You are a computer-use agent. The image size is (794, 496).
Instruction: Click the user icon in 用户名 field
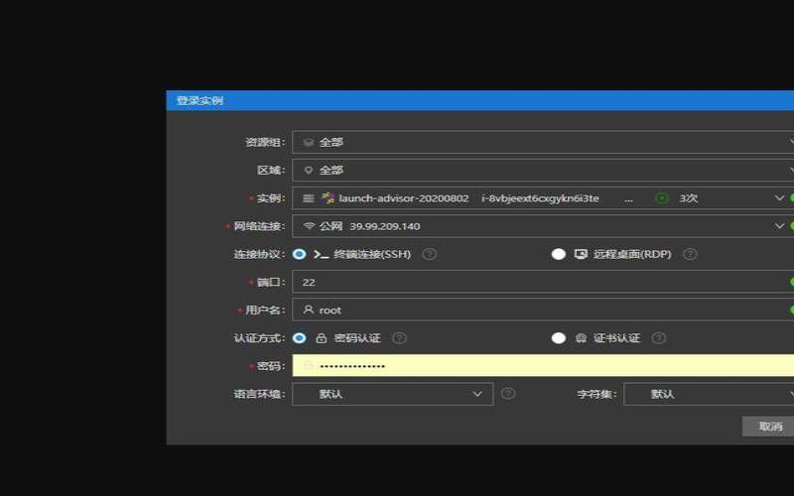pyautogui.click(x=308, y=310)
